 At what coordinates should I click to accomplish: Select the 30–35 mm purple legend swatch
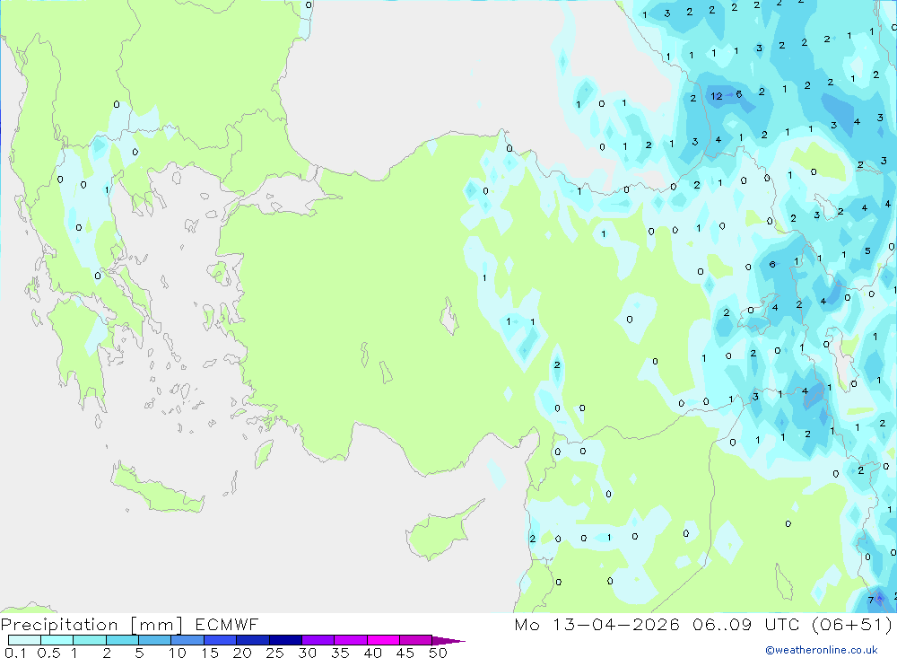pyautogui.click(x=318, y=640)
